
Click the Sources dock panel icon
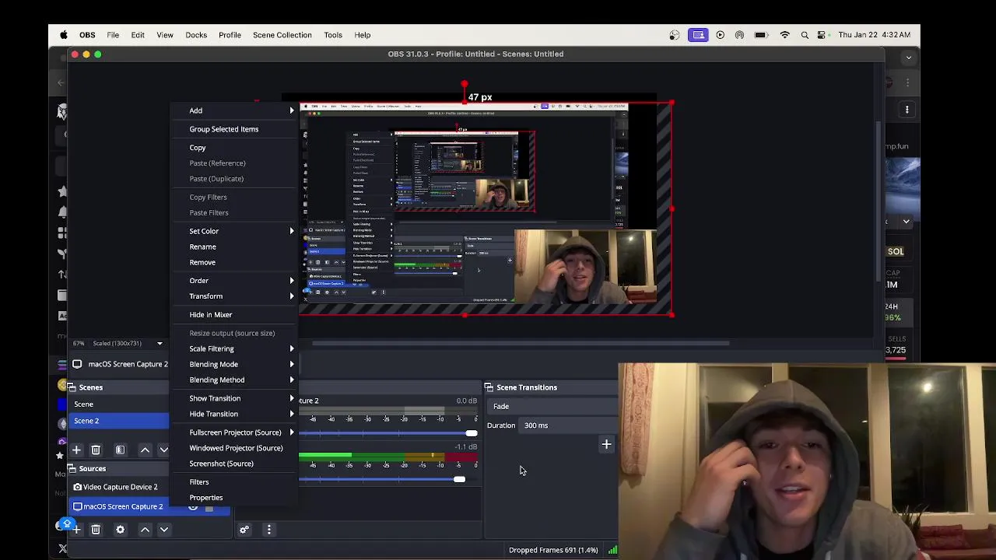(x=72, y=469)
